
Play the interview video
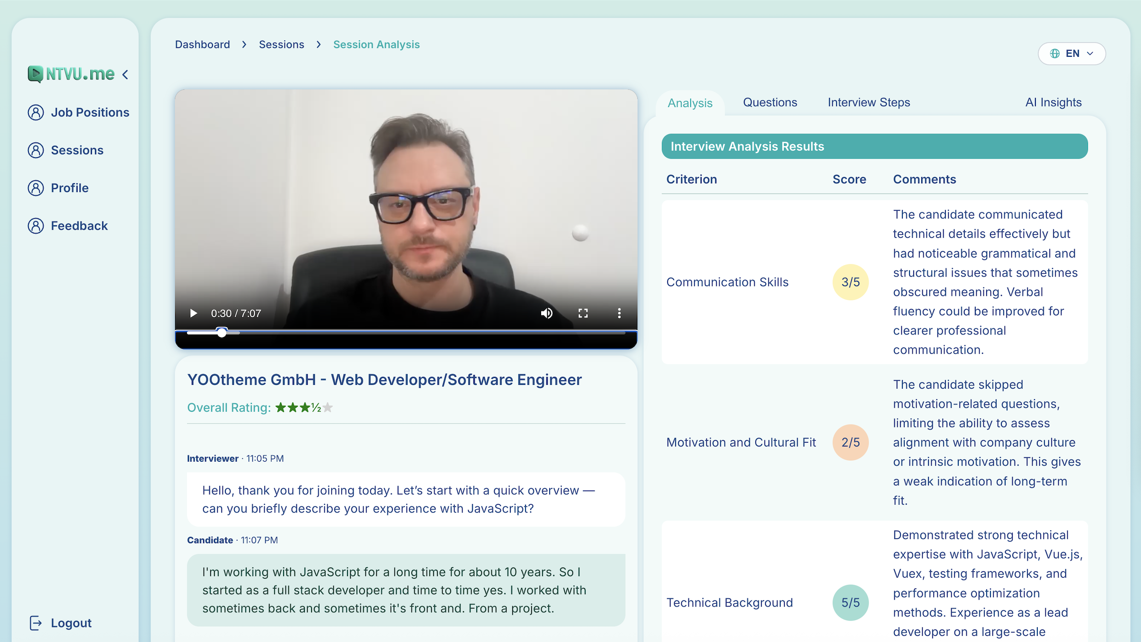pos(193,313)
